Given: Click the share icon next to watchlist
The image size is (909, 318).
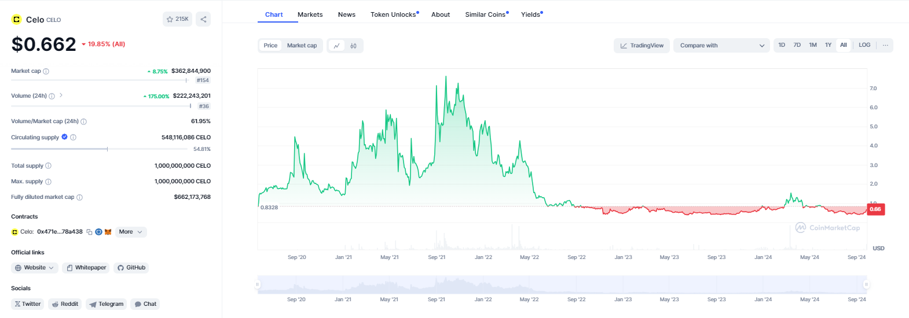Looking at the screenshot, I should (203, 19).
